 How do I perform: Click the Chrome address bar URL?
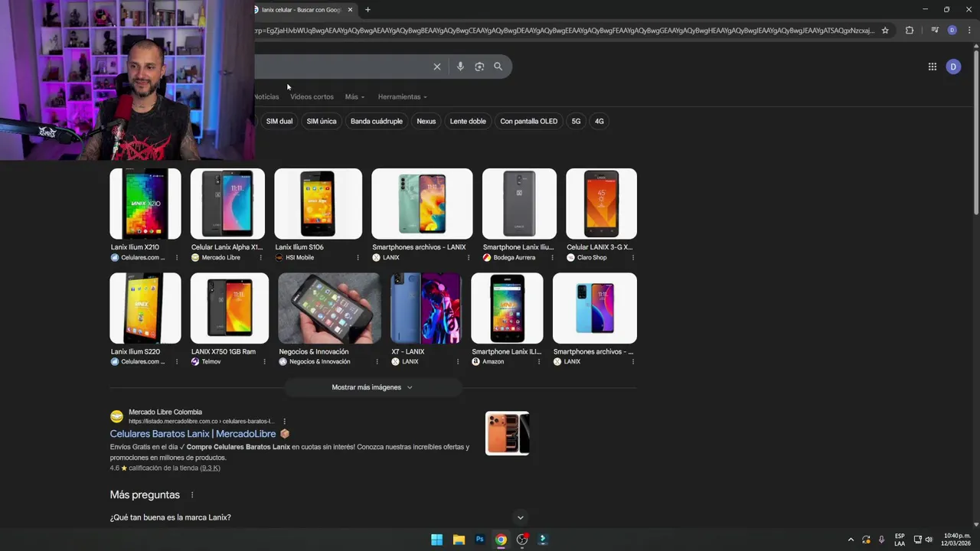pyautogui.click(x=565, y=31)
